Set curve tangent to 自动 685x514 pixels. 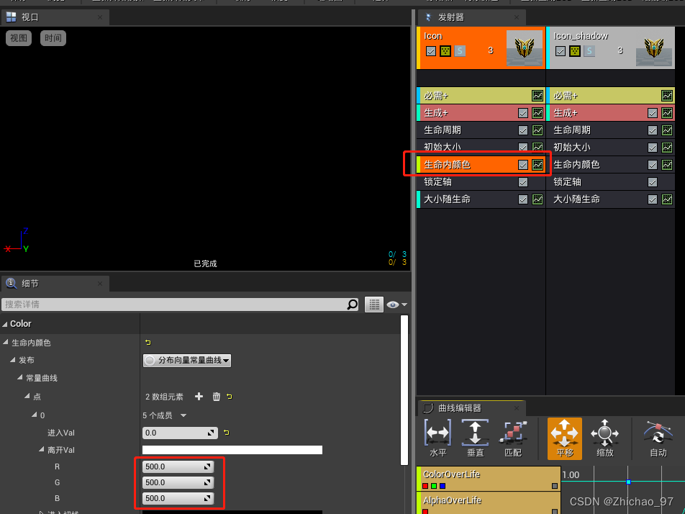coord(658,438)
